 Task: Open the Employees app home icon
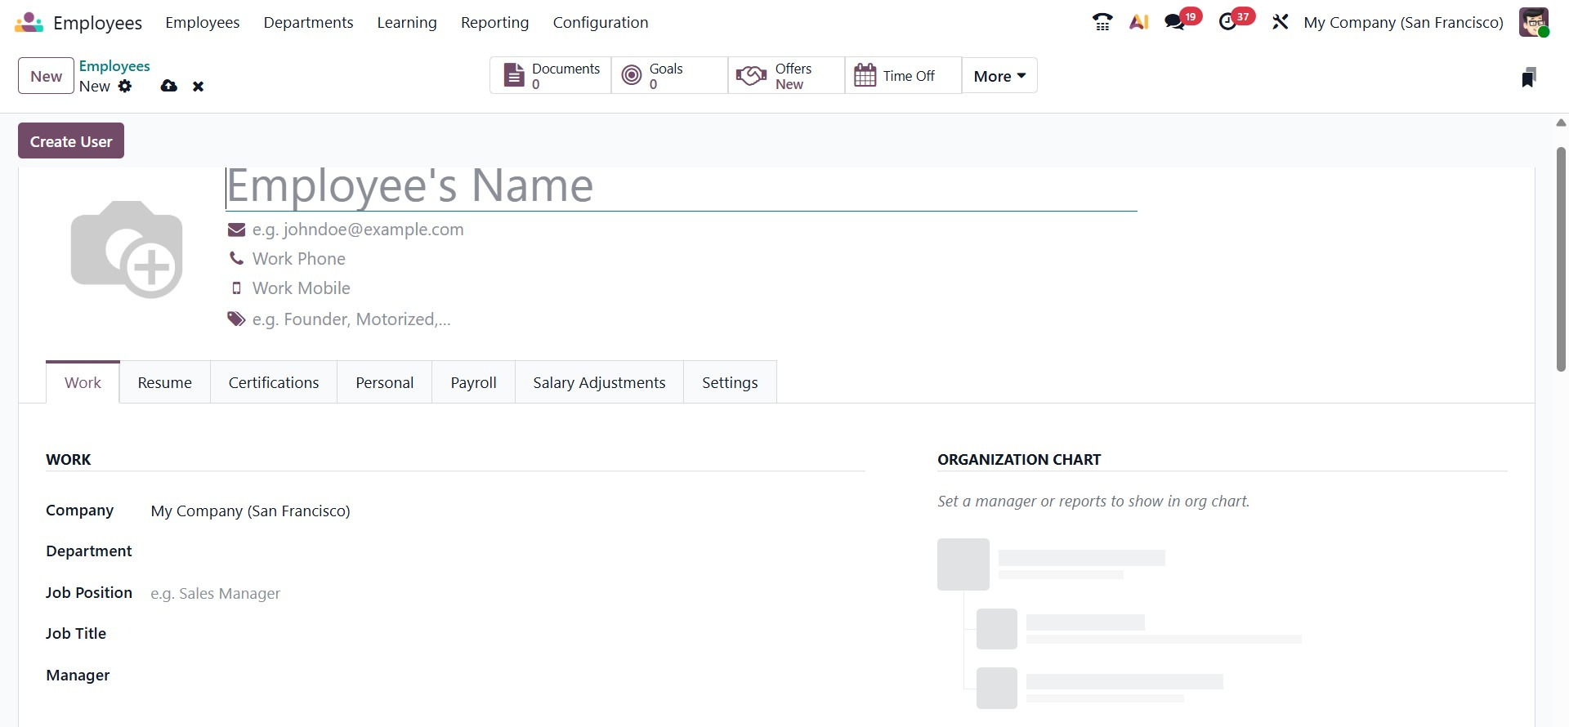click(x=29, y=23)
